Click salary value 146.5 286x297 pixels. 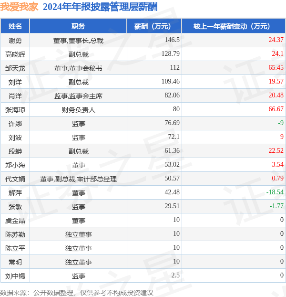[172, 40]
